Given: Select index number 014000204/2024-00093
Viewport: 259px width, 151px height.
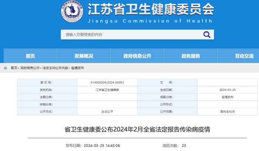Looking at the screenshot, I should 107,82.
